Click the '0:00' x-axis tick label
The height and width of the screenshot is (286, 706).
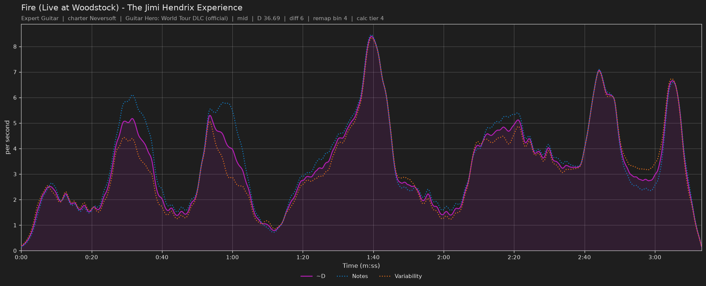click(x=21, y=257)
